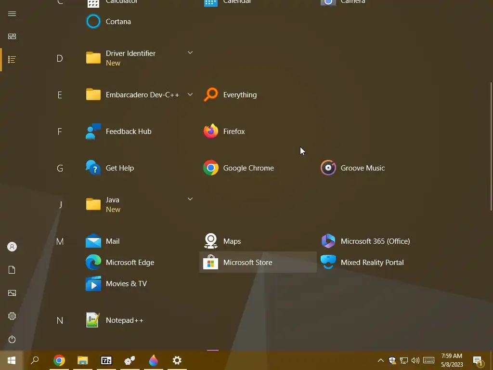Open Movies & TV
Screen dimensions: 493x370
(141, 283)
